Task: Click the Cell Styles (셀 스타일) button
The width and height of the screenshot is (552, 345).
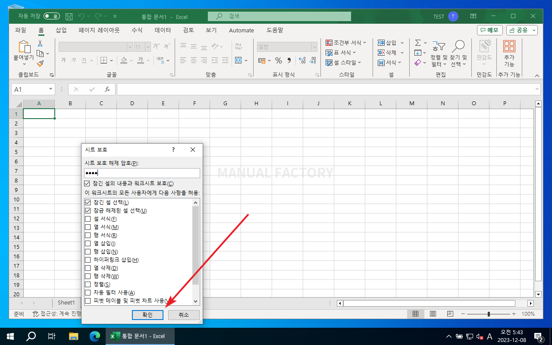Action: tap(343, 63)
